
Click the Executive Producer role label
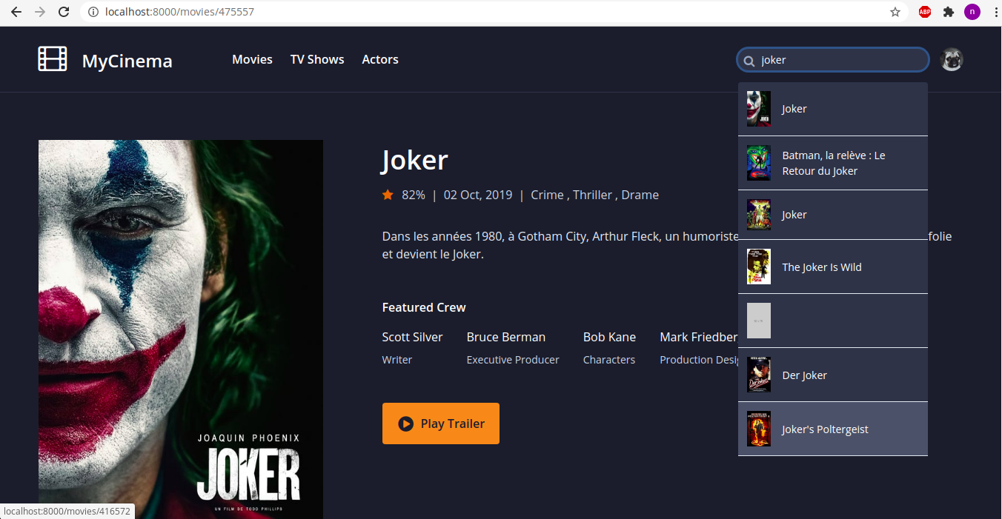(513, 360)
